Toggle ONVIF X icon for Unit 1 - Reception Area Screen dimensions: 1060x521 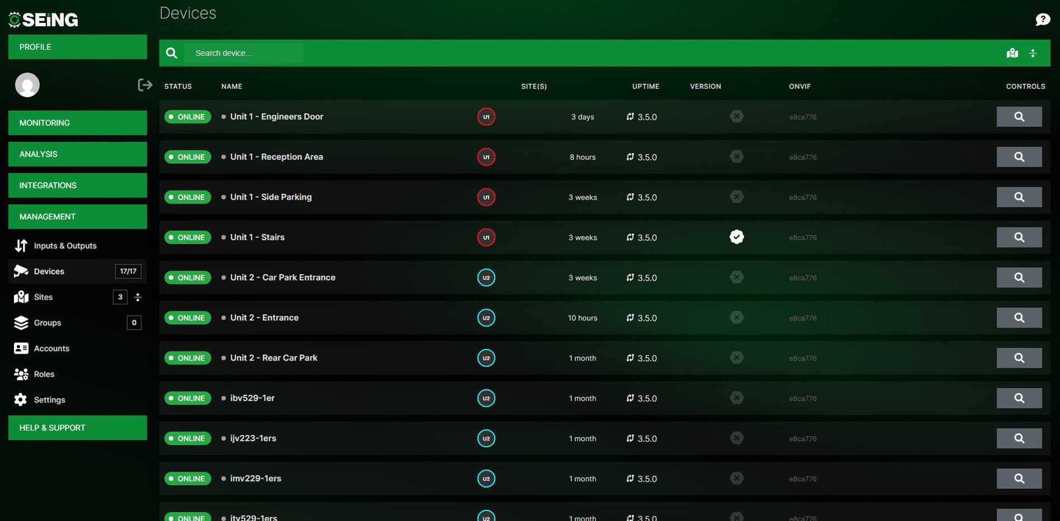pos(737,157)
